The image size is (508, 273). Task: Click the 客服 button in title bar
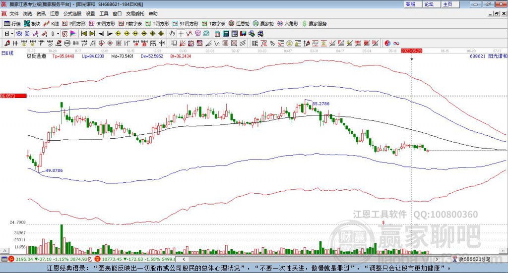413,4
